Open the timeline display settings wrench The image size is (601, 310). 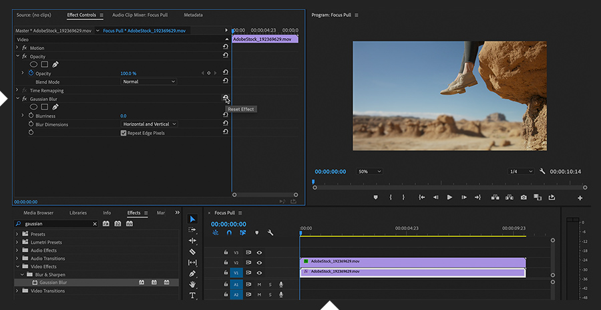(x=270, y=232)
